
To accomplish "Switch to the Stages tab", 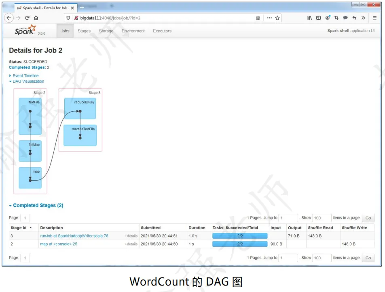I will pos(84,31).
